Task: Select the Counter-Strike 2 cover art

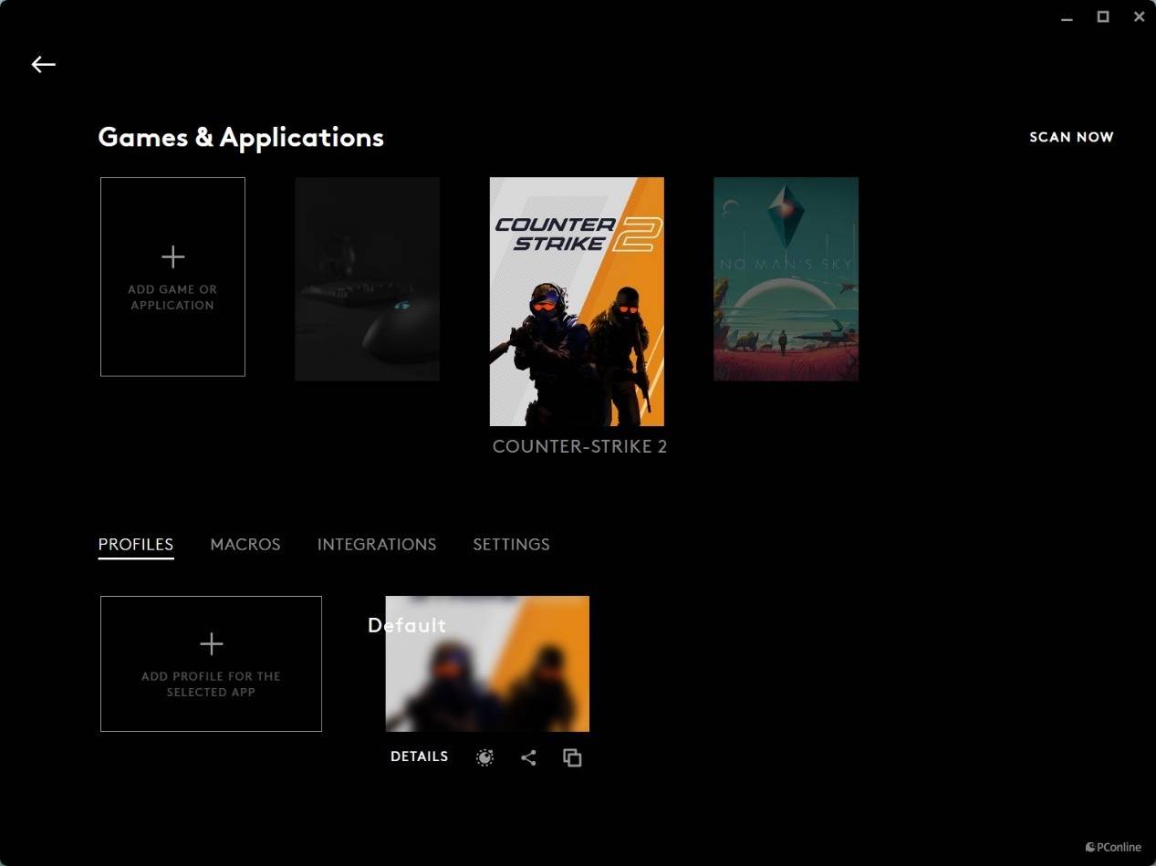Action: click(x=577, y=301)
